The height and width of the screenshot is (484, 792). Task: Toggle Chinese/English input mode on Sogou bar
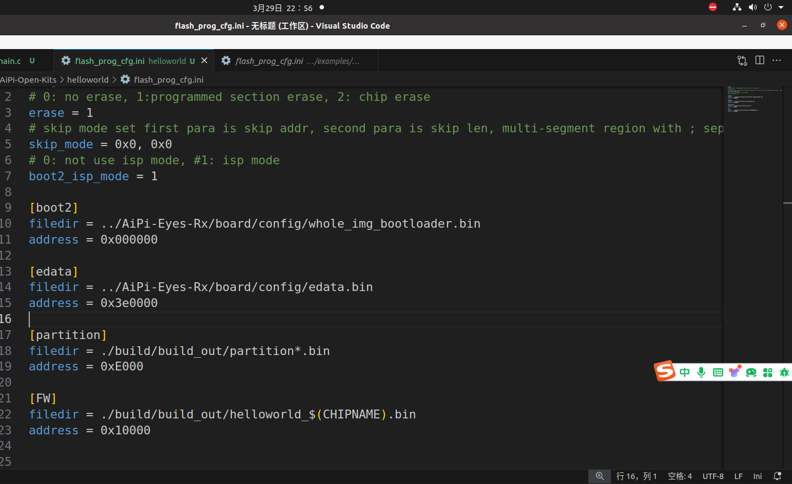(684, 373)
